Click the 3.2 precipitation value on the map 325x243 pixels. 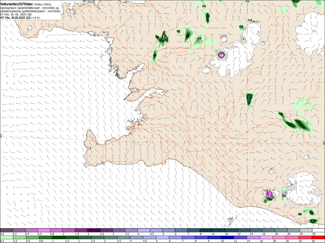[249, 98]
